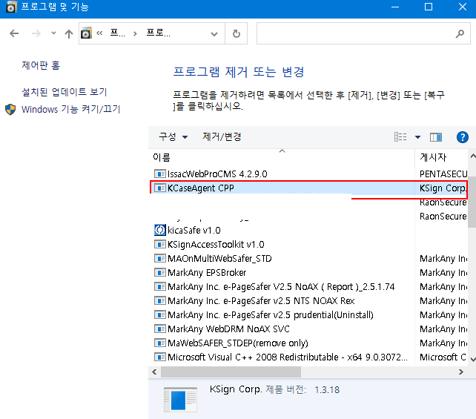Select e-PageSafer v2.5 NTS NOAX Rex entry
The width and height of the screenshot is (476, 419).
[x=261, y=301]
